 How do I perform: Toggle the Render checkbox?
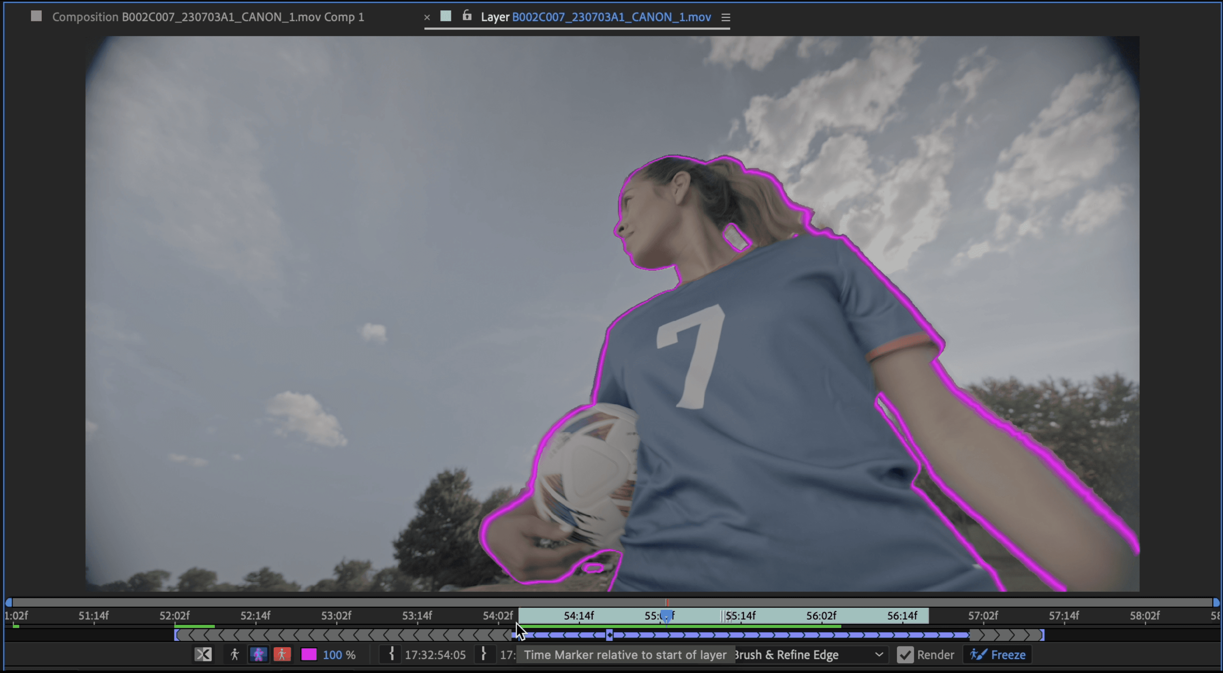coord(905,655)
